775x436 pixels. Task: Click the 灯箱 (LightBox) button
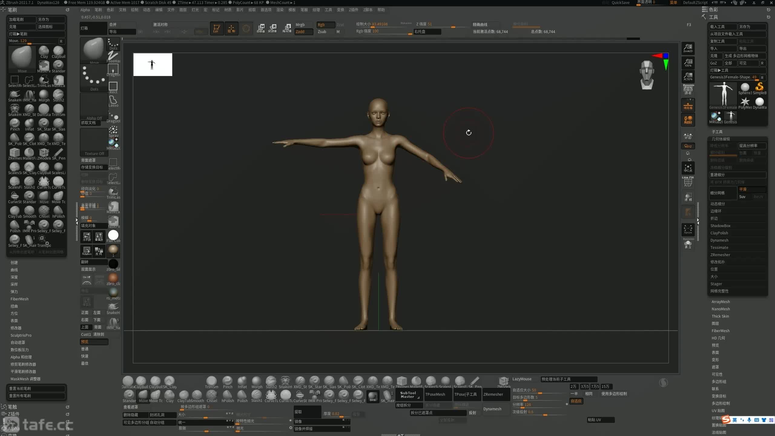point(93,28)
